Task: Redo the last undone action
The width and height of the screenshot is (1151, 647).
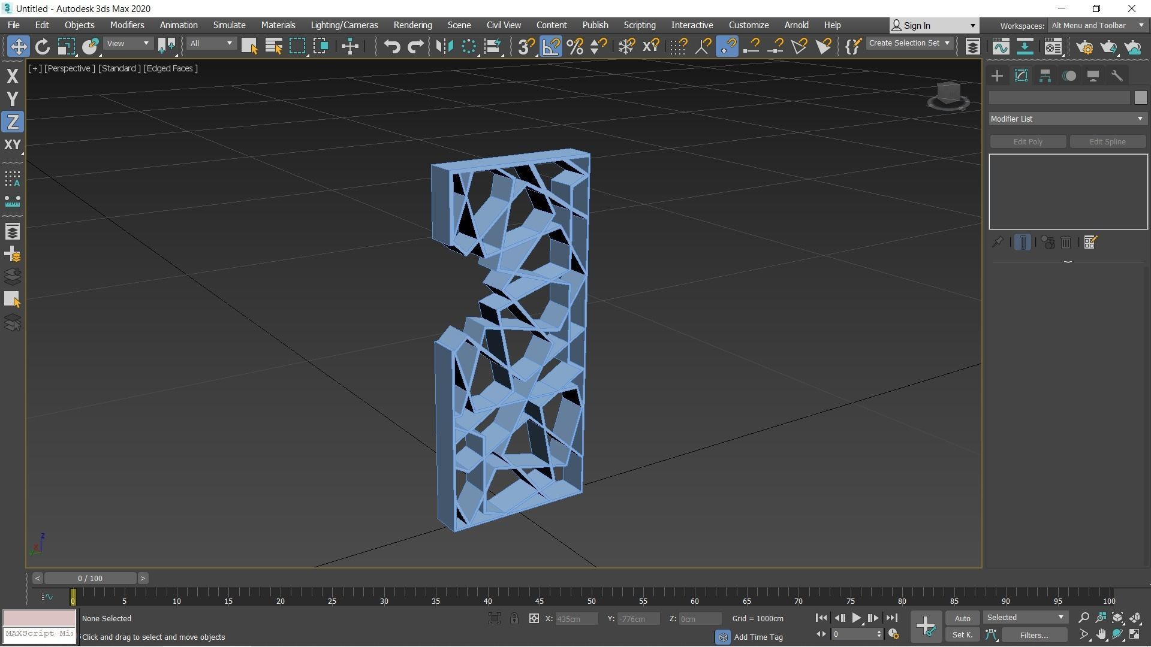Action: click(415, 46)
